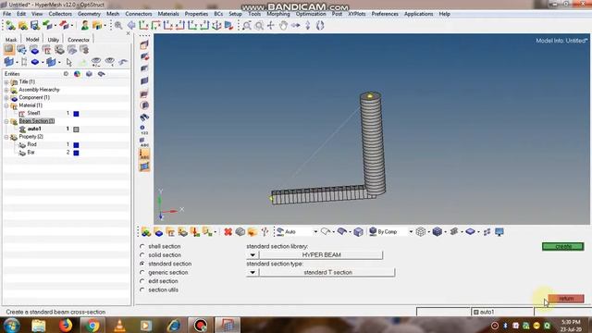Click the delete red X icon
592x333 pixels.
228,231
